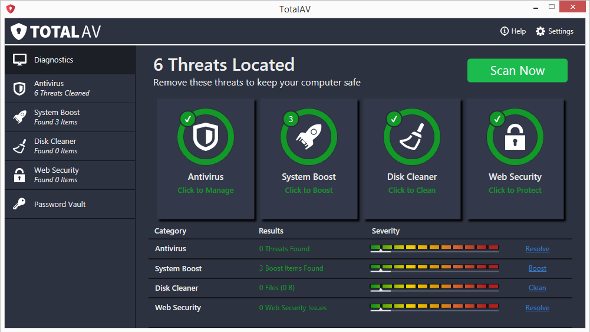The height and width of the screenshot is (332, 590).
Task: Click the Clean link for Disk Cleaner
Action: click(537, 288)
